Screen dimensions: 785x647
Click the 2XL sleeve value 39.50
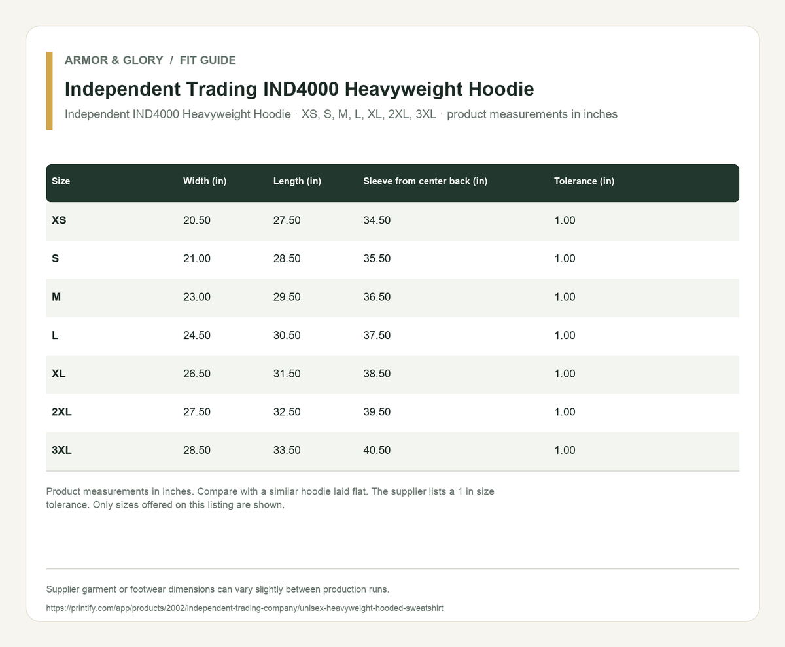377,411
